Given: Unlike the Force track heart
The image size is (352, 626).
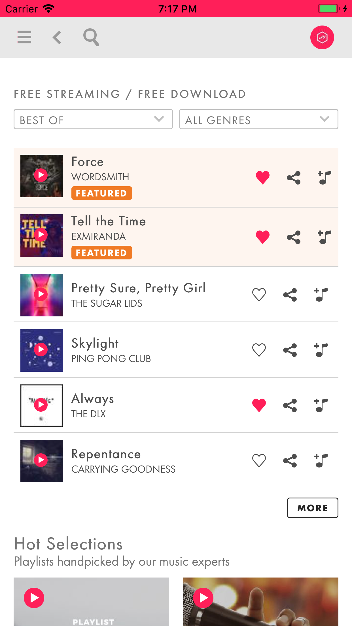Looking at the screenshot, I should point(263,178).
